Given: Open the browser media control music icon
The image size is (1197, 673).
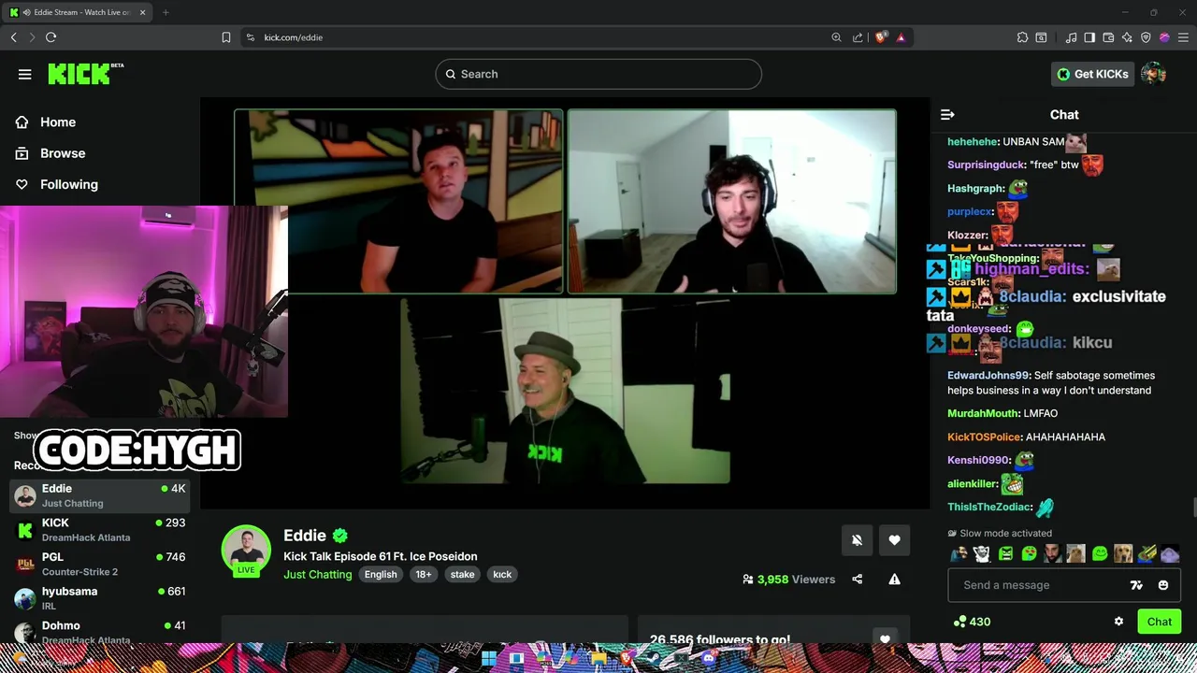Looking at the screenshot, I should tap(1071, 37).
